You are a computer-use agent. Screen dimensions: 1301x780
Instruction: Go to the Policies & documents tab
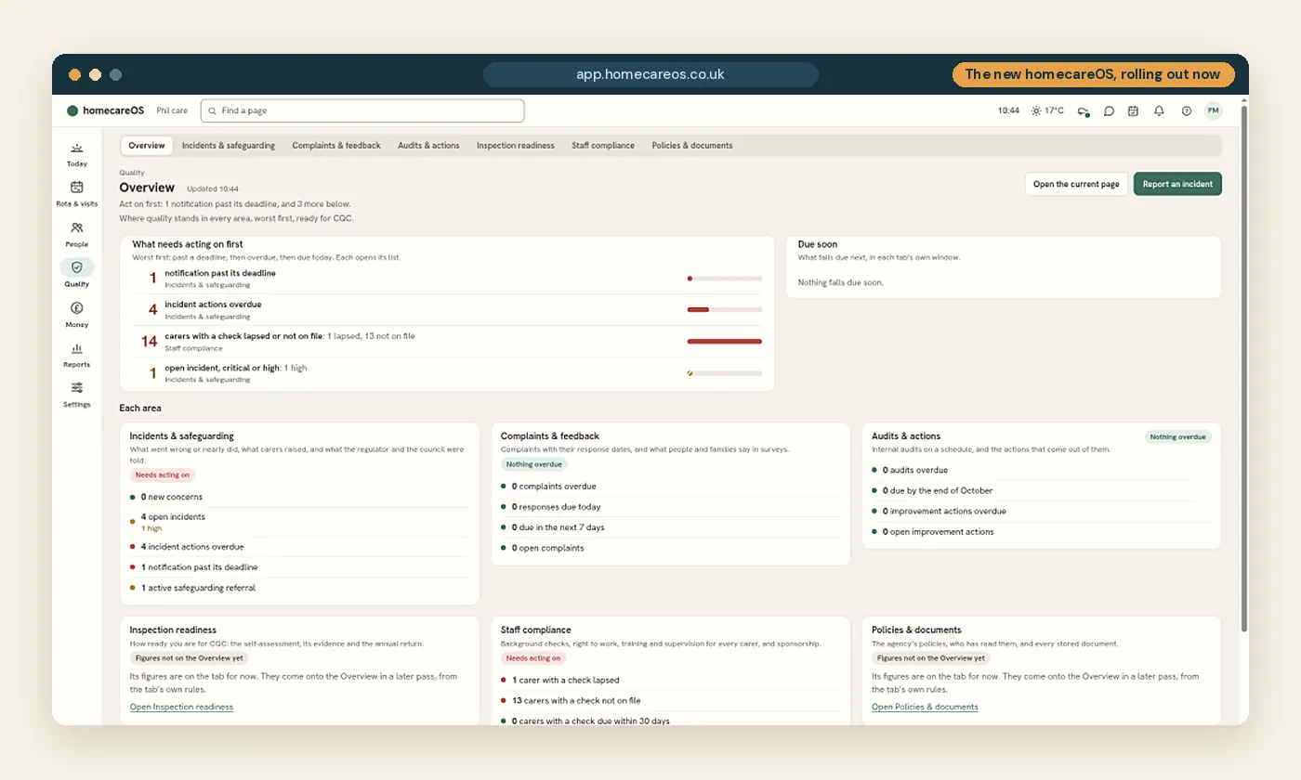(692, 146)
